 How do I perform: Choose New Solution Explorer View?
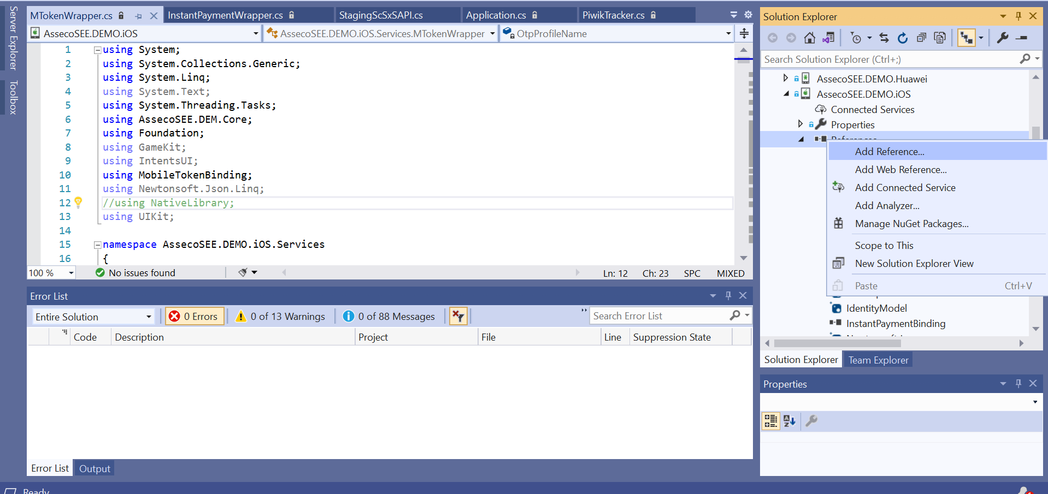click(x=937, y=263)
